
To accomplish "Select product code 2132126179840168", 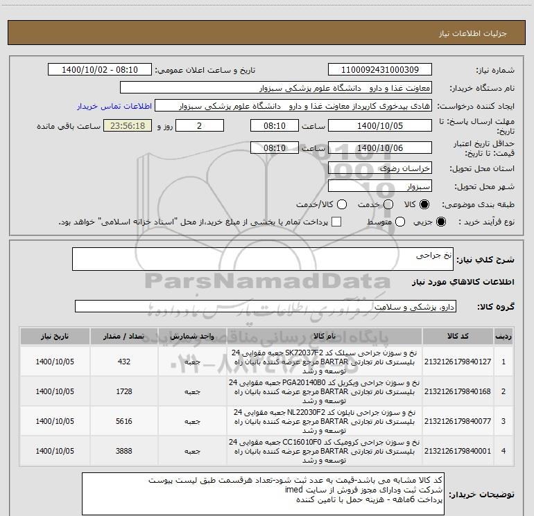I will pyautogui.click(x=458, y=391).
